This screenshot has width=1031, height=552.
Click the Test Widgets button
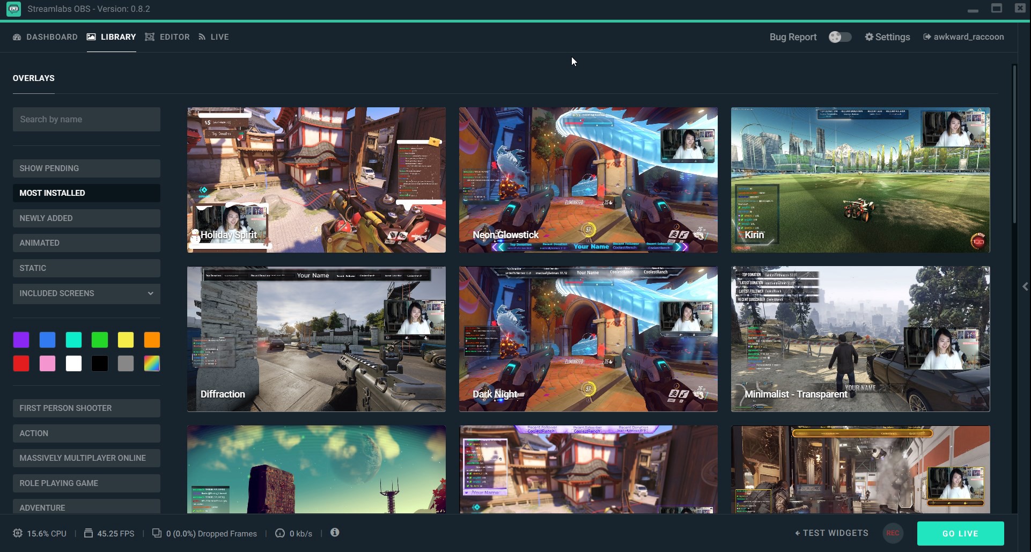tap(831, 533)
